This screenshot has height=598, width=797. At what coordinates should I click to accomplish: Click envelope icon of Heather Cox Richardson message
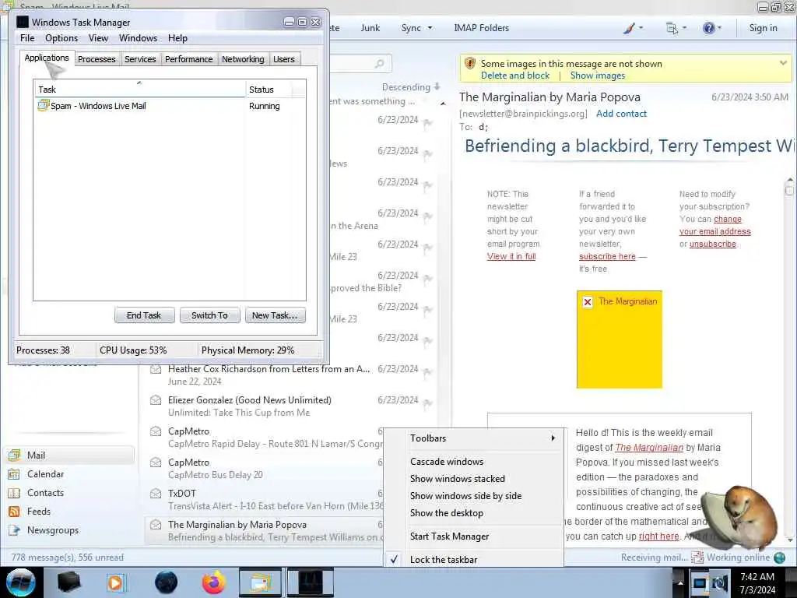point(156,369)
